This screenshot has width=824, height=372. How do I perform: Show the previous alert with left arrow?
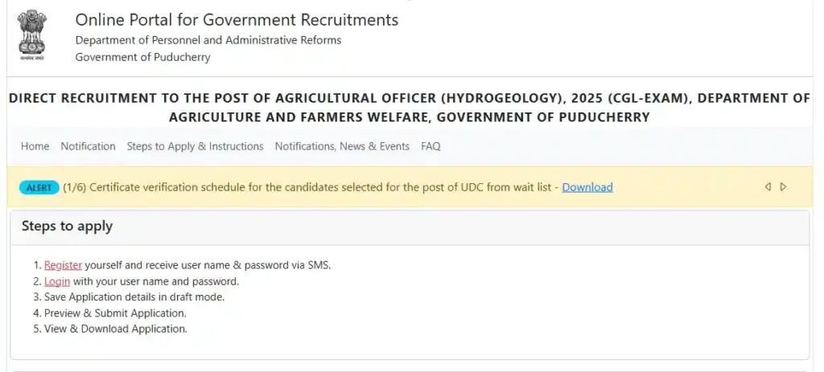click(x=768, y=187)
